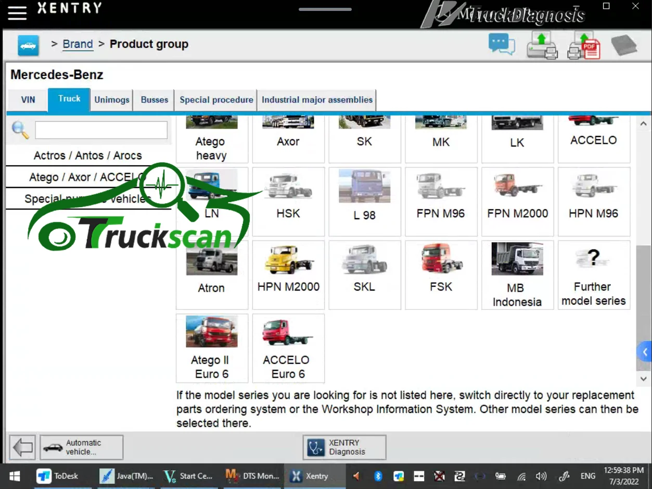The width and height of the screenshot is (652, 489).
Task: Choose the HPN M96 model series
Action: (594, 202)
